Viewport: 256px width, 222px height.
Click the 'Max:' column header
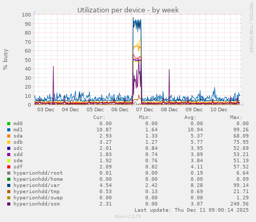tap(236, 117)
